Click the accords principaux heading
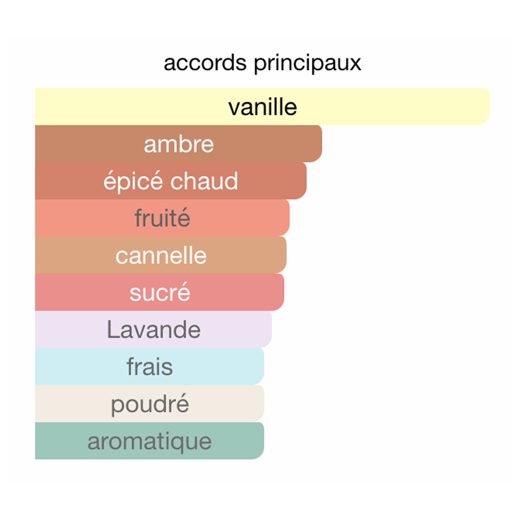The image size is (519, 519). [x=263, y=63]
